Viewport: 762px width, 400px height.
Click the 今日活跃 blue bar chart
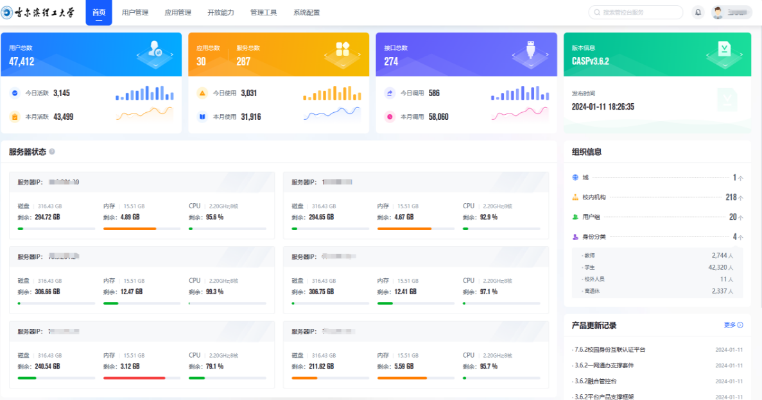144,94
